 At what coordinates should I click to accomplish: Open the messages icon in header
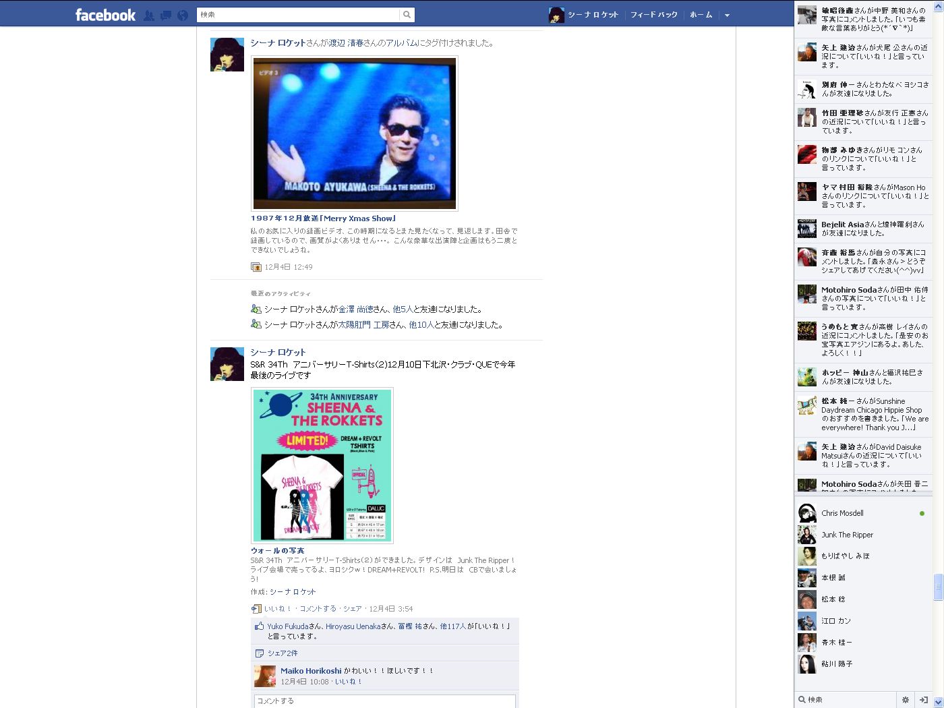pyautogui.click(x=166, y=15)
